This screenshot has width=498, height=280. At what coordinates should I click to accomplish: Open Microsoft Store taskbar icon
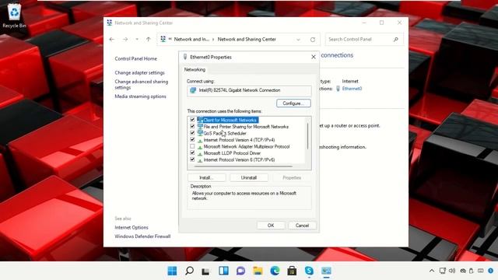292,271
